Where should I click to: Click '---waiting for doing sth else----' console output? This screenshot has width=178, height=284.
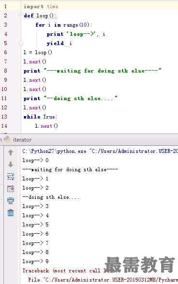(70, 169)
